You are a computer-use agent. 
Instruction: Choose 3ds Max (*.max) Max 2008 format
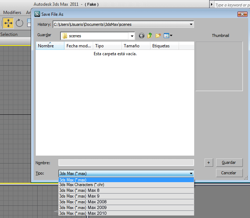click(126, 202)
